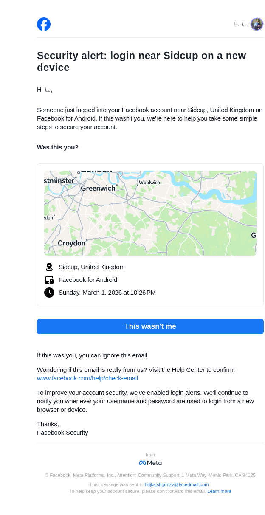Image resolution: width=265 pixels, height=515 pixels.
Task: Open the profile avatar picture
Action: point(257,24)
